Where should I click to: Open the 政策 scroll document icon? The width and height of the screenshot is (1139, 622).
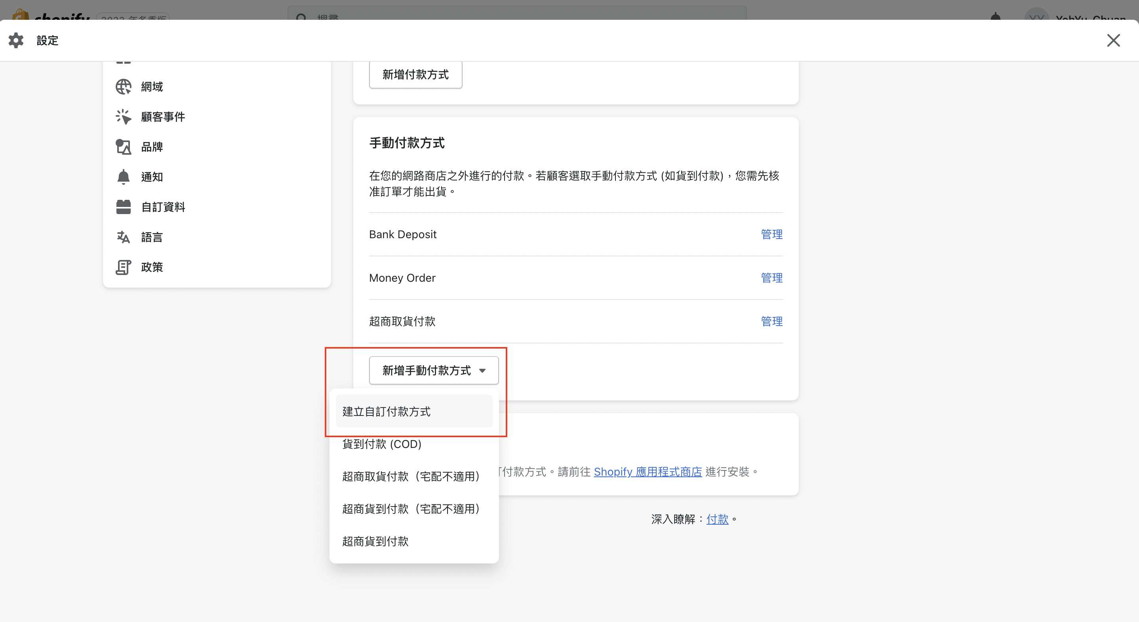point(123,267)
